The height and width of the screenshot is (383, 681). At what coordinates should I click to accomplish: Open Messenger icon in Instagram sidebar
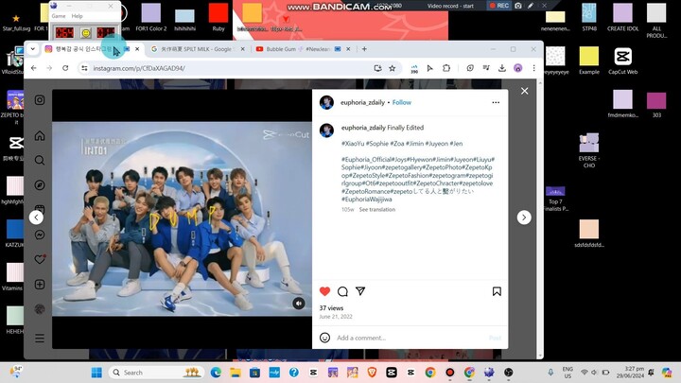(40, 235)
